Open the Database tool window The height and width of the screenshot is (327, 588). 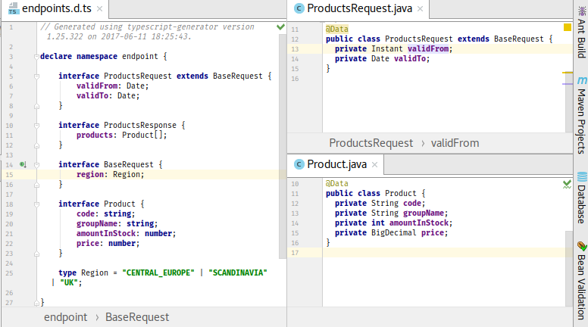[581, 198]
